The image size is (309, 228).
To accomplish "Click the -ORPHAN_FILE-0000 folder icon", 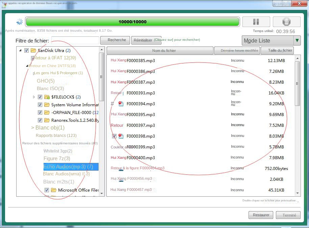I will click(47, 113).
